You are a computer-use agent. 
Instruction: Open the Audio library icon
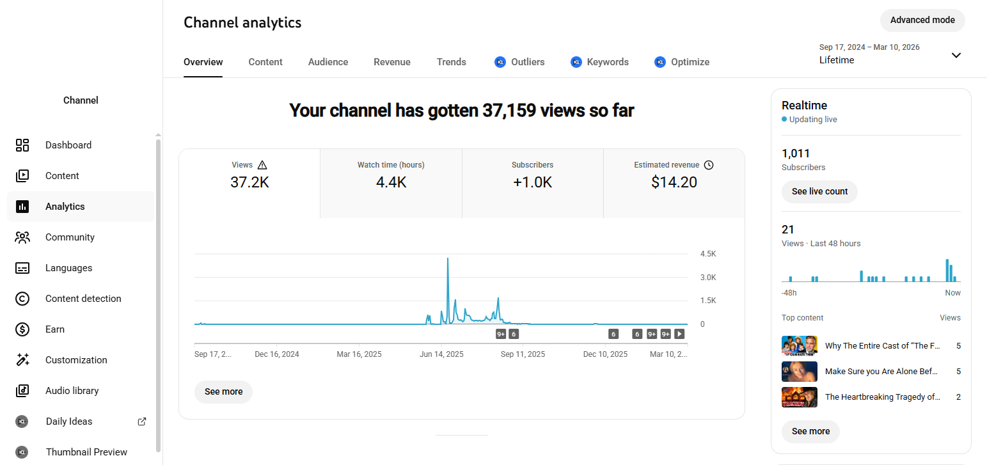pyautogui.click(x=22, y=391)
